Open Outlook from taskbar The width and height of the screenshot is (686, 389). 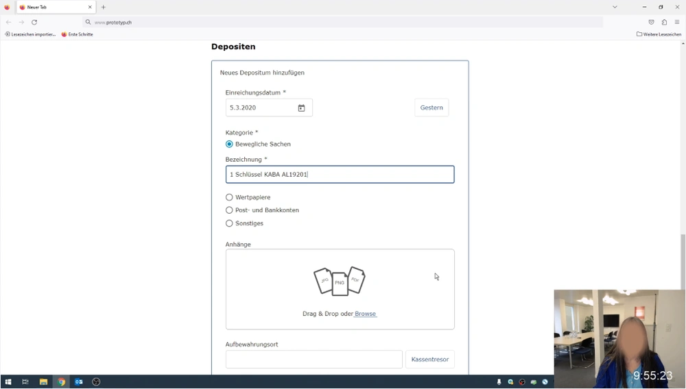[79, 382]
